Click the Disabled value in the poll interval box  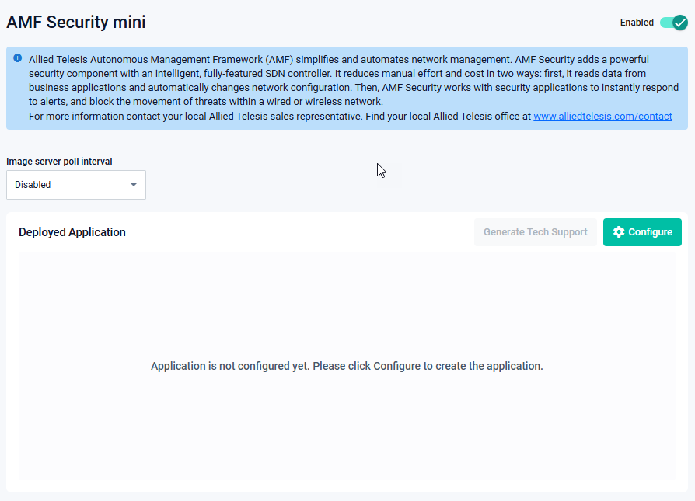(33, 185)
